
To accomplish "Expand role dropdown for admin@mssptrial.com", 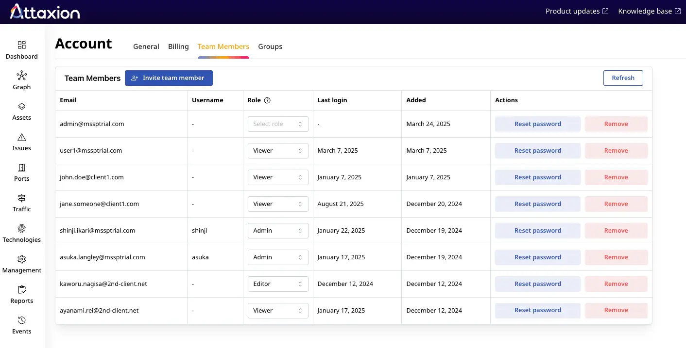I will pyautogui.click(x=278, y=124).
